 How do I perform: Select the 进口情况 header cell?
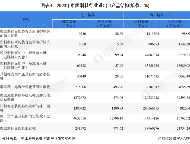click(x=88, y=15)
